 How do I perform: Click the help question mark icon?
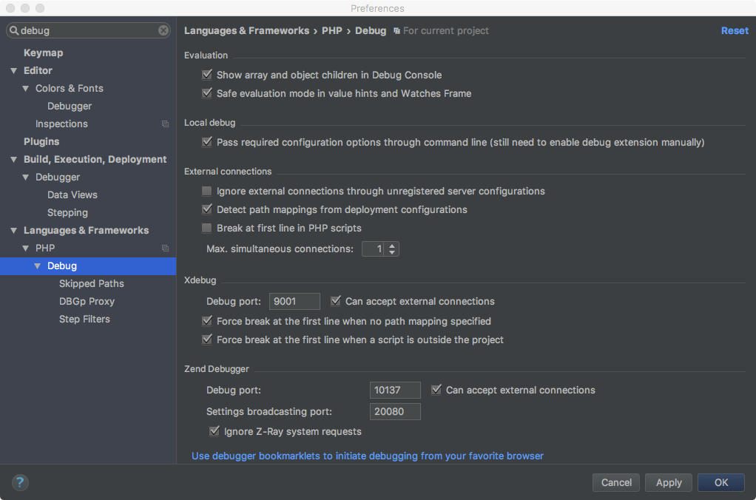[x=20, y=482]
